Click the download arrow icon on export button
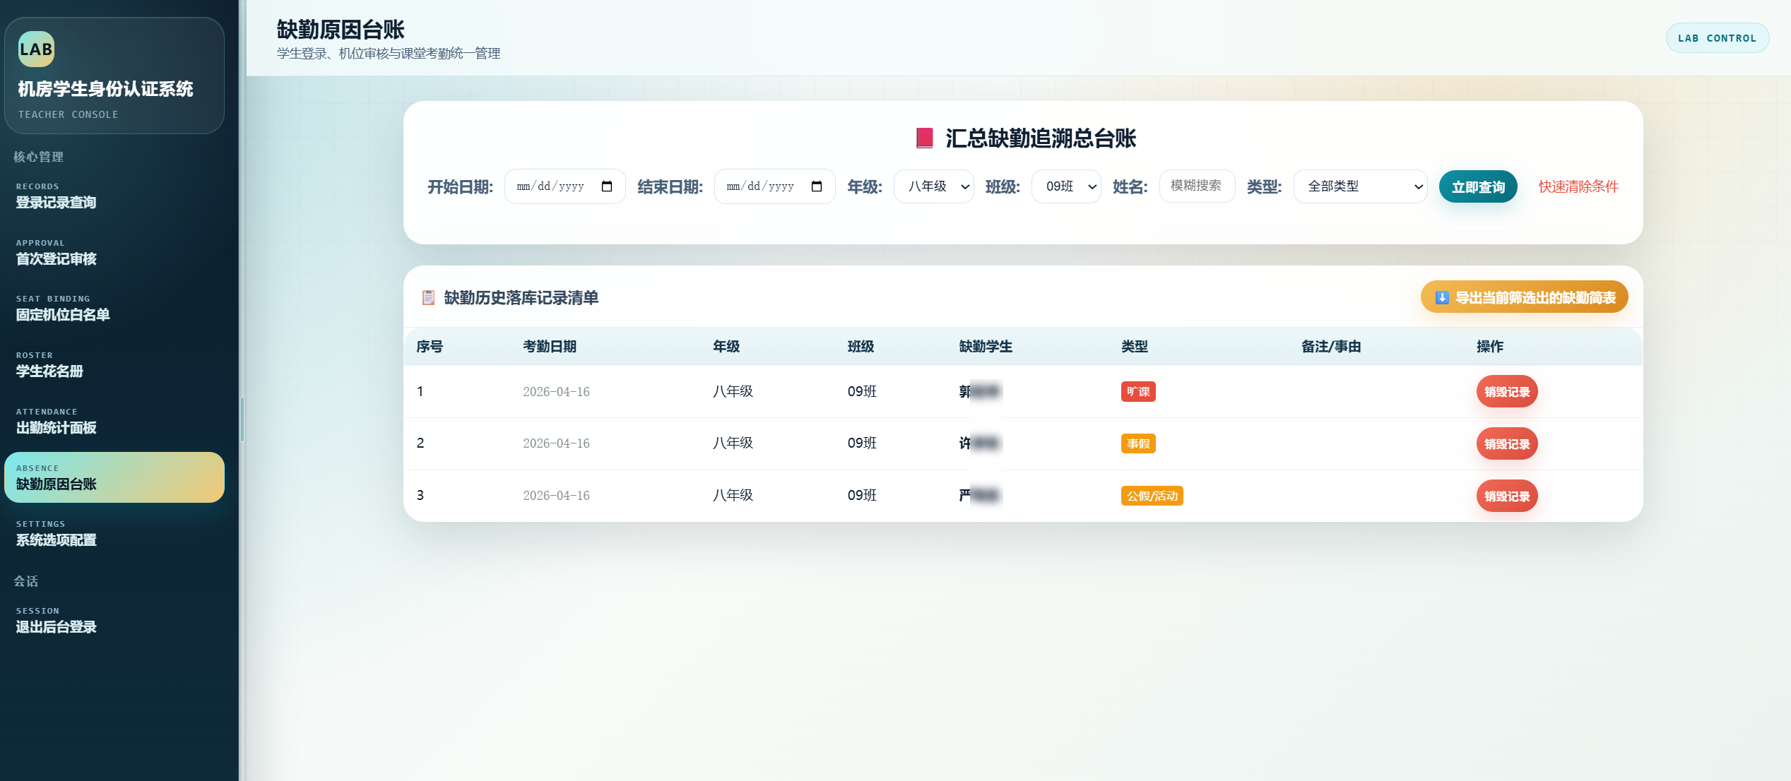 1442,297
